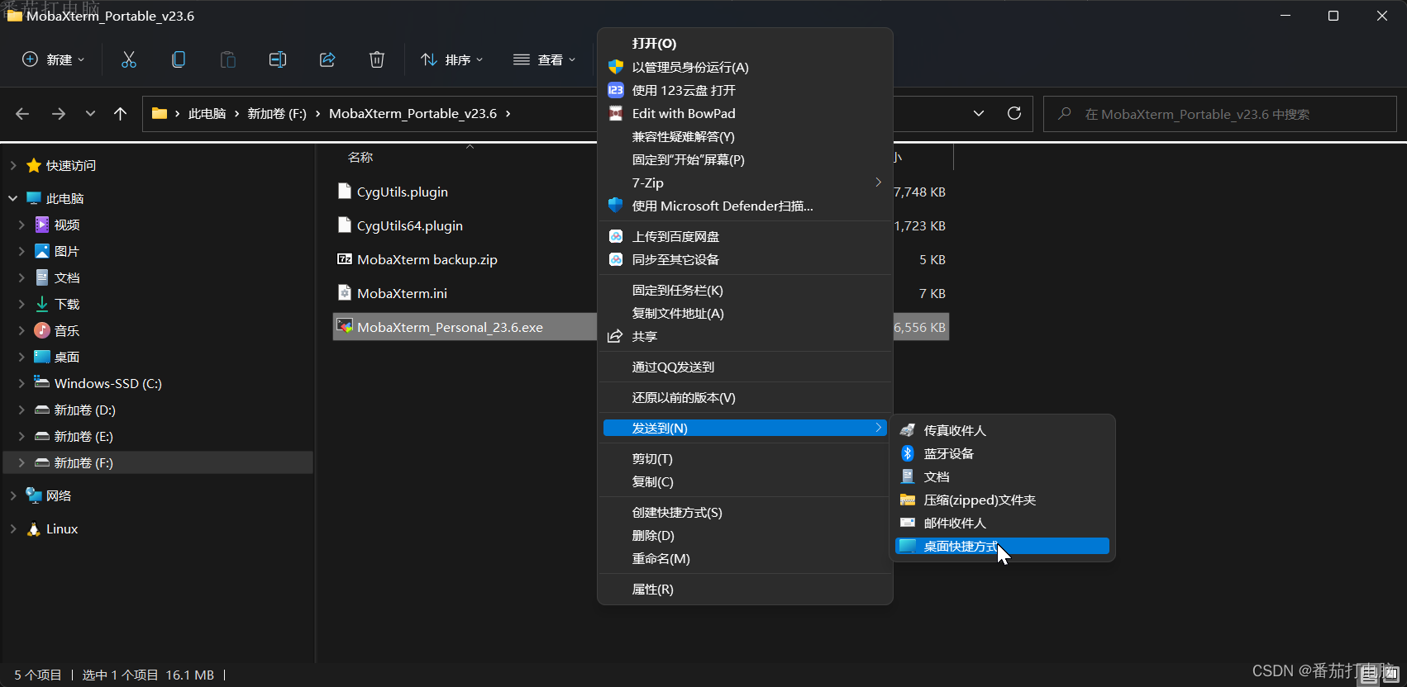This screenshot has width=1407, height=687.
Task: Click the Delete trash icon in toolbar
Action: 377,59
